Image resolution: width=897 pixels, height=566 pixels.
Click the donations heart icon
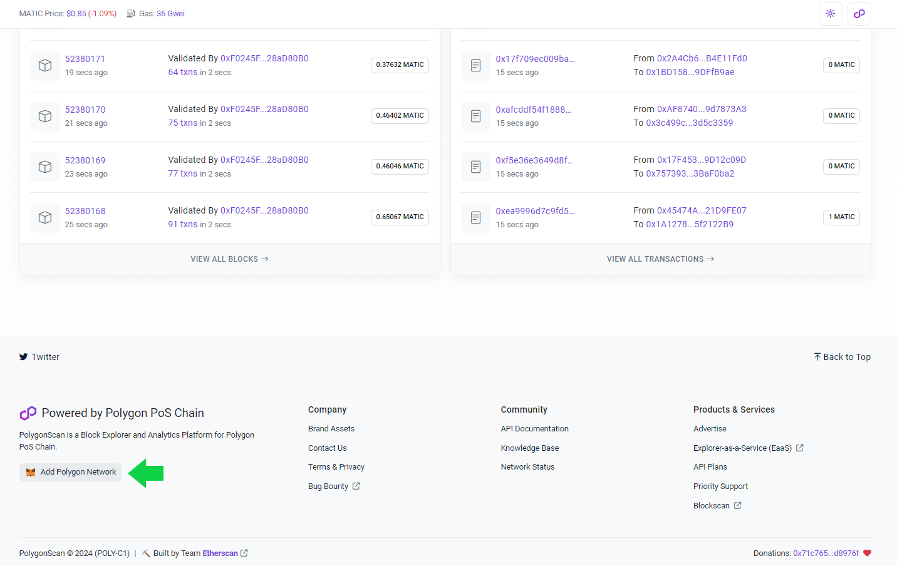point(867,553)
